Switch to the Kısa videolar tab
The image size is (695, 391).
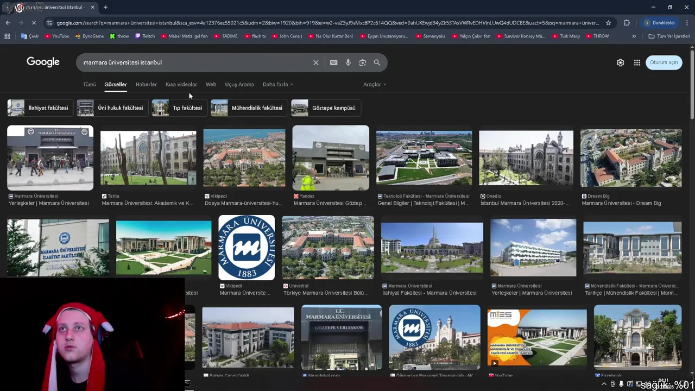181,84
